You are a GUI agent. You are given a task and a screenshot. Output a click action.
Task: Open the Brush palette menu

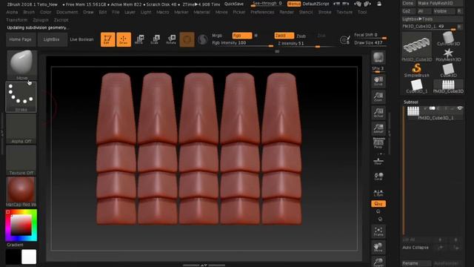[29, 12]
